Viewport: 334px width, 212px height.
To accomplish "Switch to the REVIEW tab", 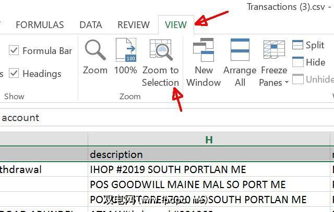I will [134, 25].
